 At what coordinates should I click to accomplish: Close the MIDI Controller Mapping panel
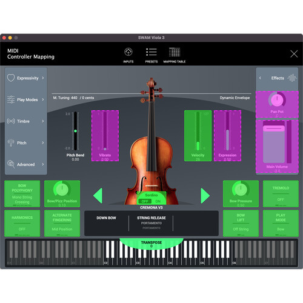coord(294,54)
